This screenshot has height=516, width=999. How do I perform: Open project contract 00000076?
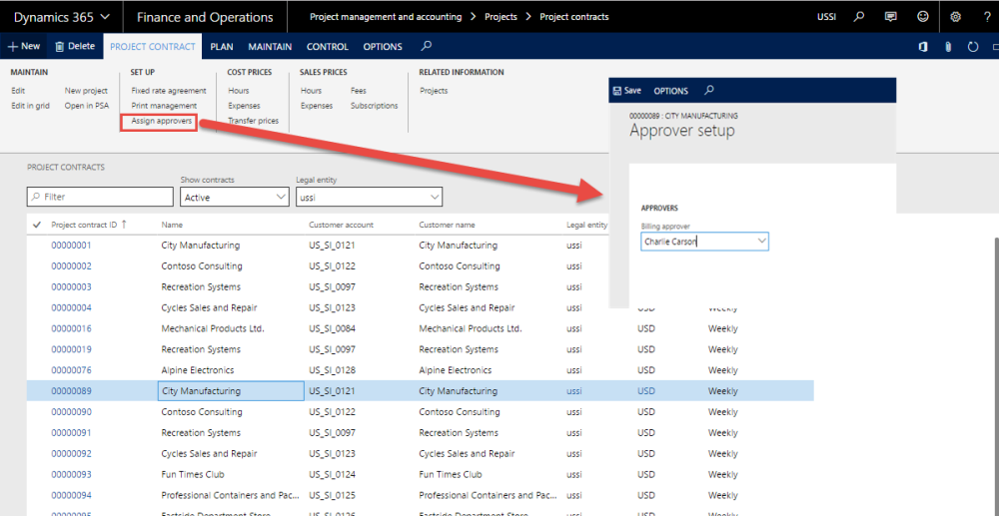(71, 370)
